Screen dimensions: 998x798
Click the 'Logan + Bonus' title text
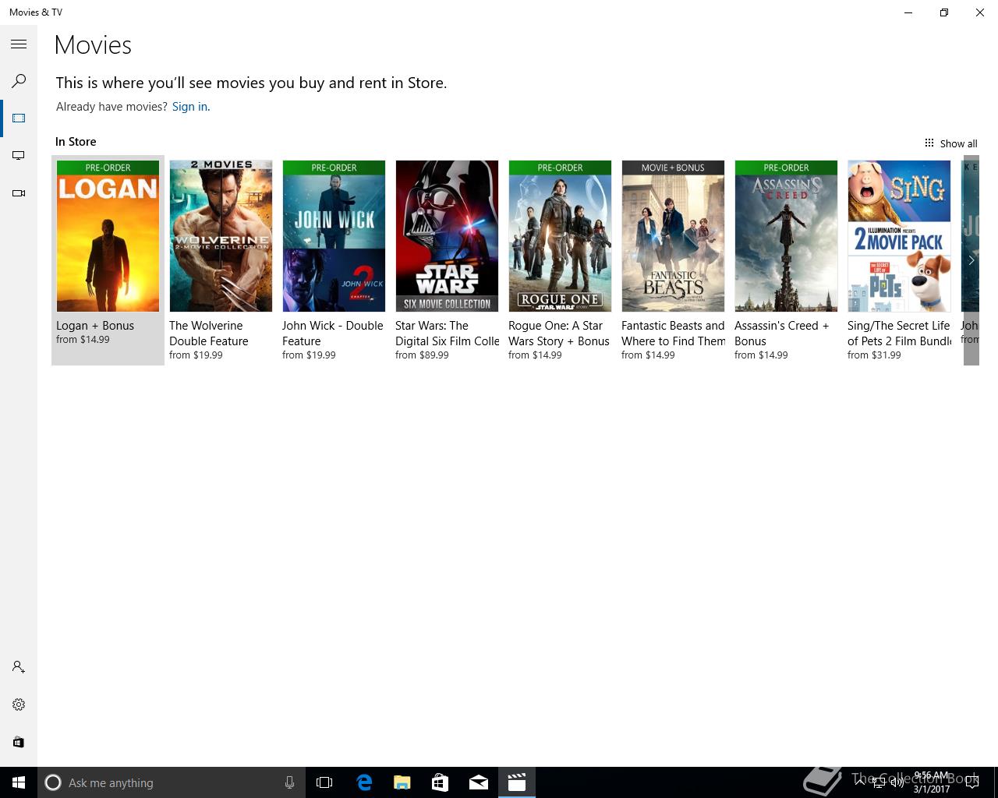[x=95, y=326]
